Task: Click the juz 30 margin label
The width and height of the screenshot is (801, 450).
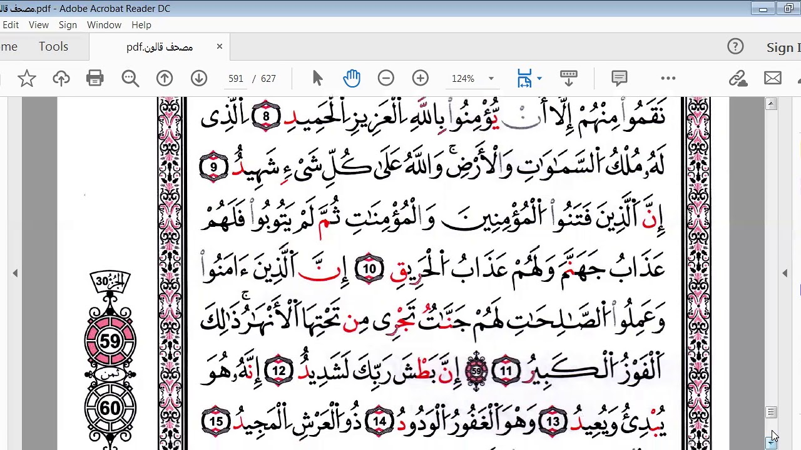Action: (110, 282)
